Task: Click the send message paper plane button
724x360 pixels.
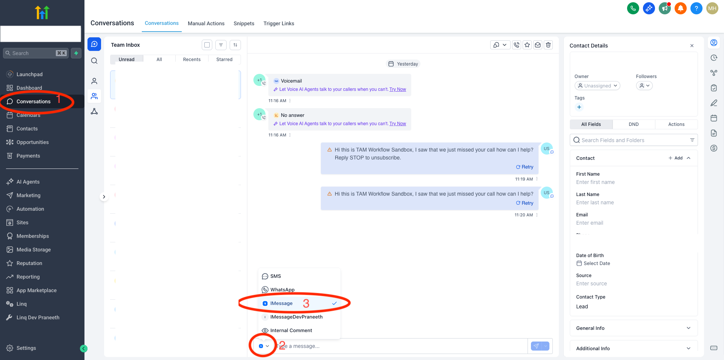Action: (536, 346)
